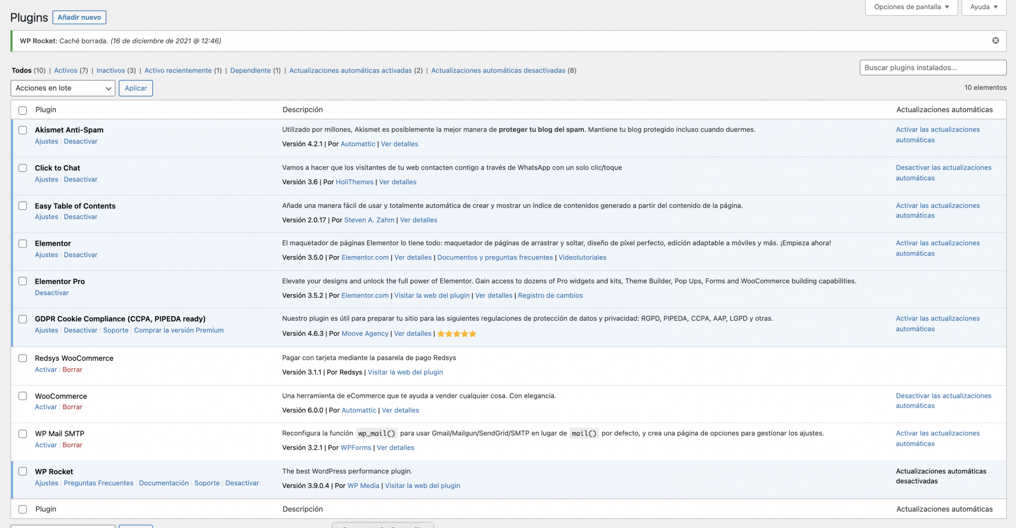Open Elementor Videotutoriales link

[x=582, y=257]
